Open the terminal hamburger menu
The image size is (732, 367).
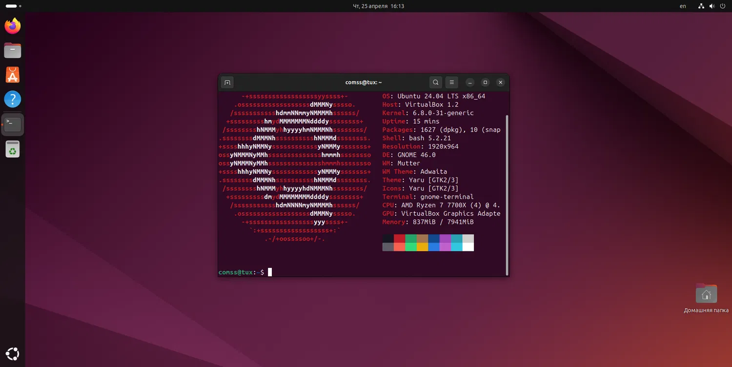click(x=452, y=82)
